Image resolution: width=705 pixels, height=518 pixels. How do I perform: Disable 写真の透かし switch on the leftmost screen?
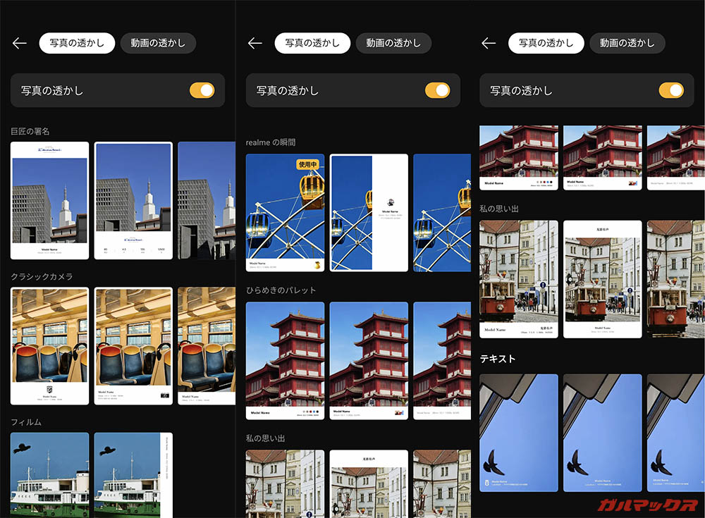(x=202, y=90)
